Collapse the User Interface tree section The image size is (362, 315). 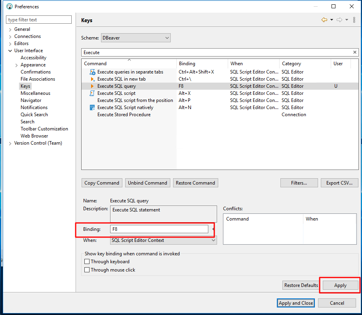pos(10,50)
